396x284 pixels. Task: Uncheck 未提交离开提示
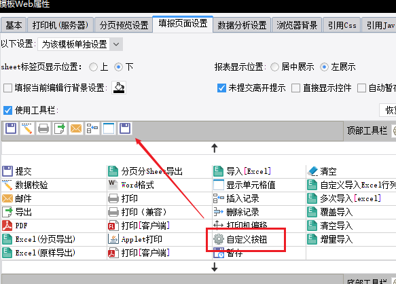[221, 88]
